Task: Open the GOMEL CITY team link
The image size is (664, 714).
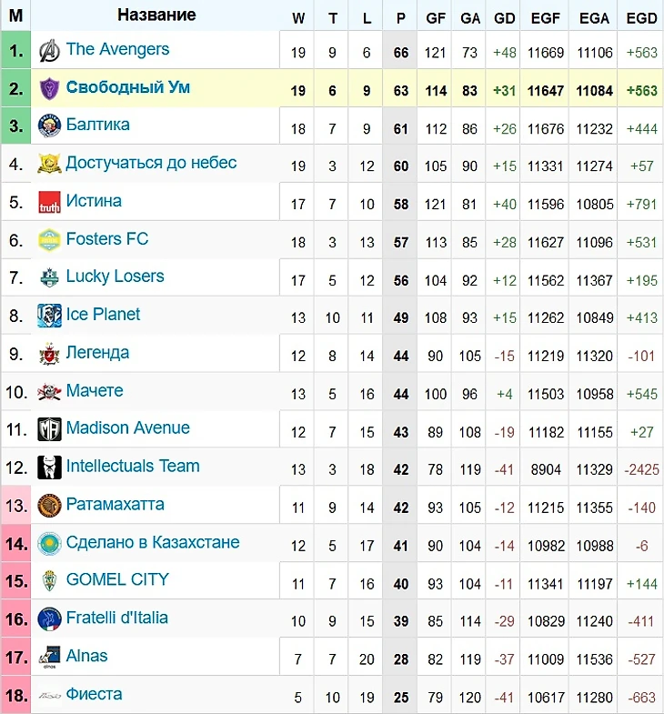Action: coord(117,579)
